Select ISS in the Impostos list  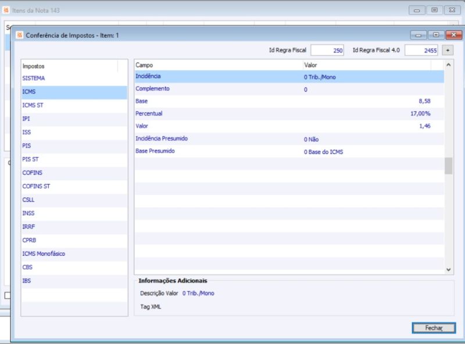(x=74, y=132)
